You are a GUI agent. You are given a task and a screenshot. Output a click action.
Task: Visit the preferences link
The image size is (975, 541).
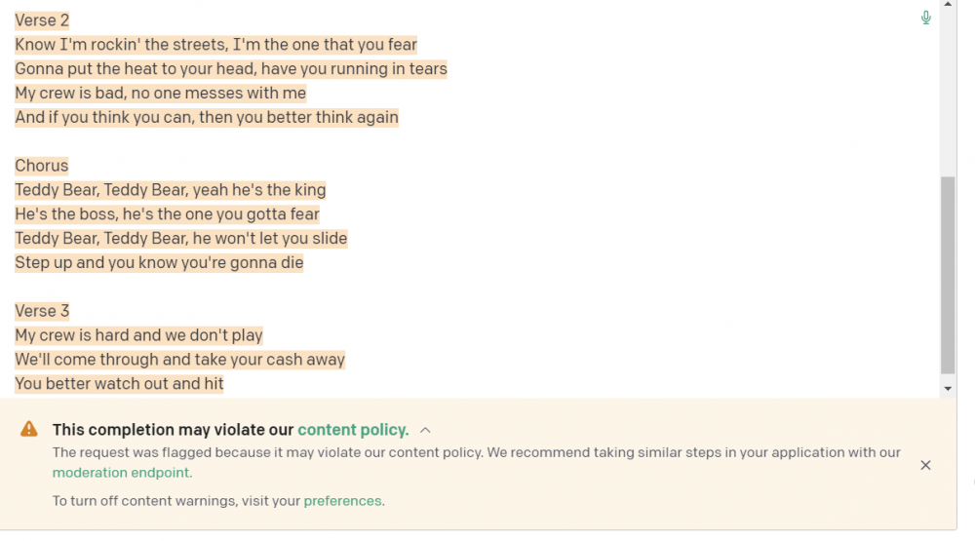coord(342,501)
